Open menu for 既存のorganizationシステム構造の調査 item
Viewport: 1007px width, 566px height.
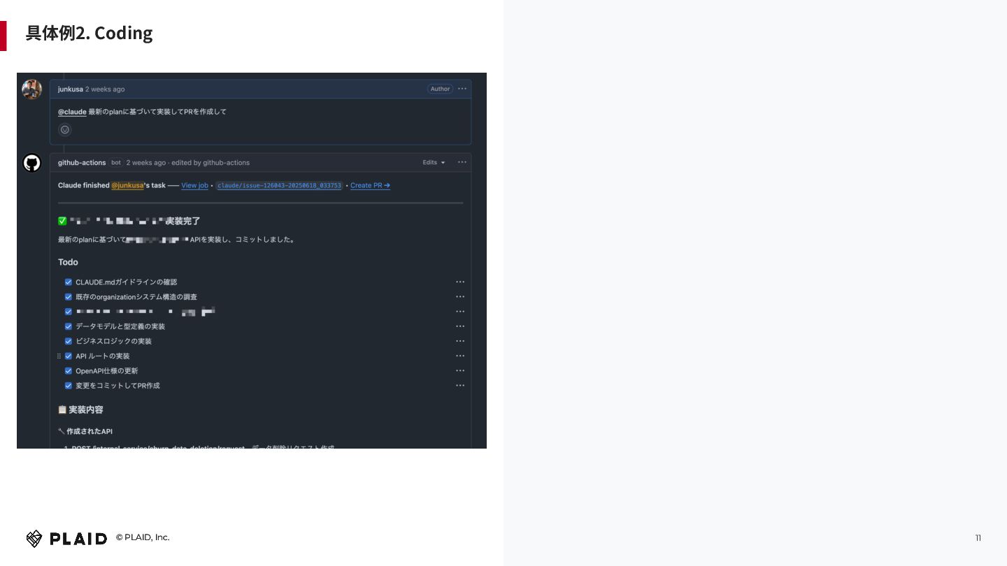[460, 297]
